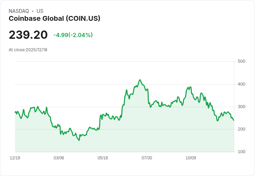Click the 200 y-axis price label
Screen dimensions: 255x176
point(241,129)
